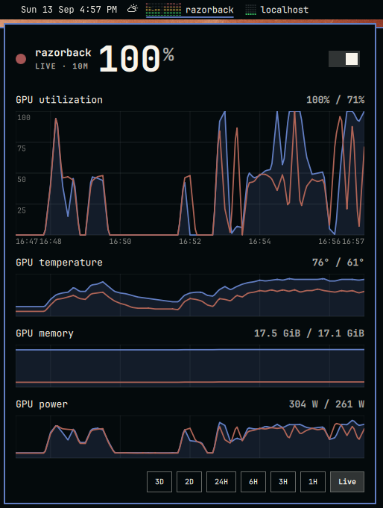
Task: Select the 2D time range
Action: point(189,482)
